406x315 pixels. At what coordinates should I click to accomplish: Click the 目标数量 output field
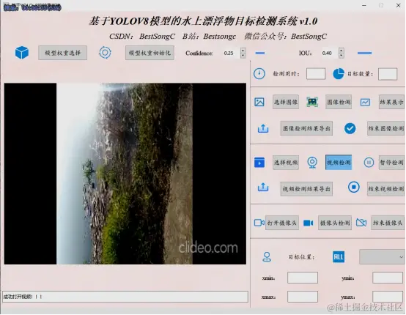[x=388, y=74]
